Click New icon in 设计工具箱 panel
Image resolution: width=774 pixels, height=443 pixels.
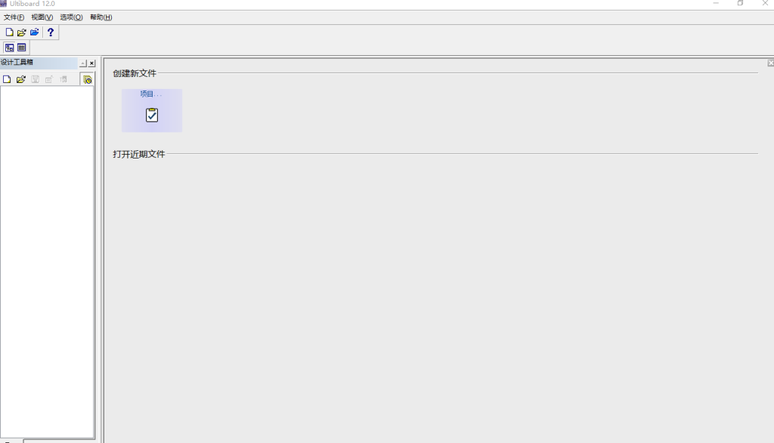6,79
